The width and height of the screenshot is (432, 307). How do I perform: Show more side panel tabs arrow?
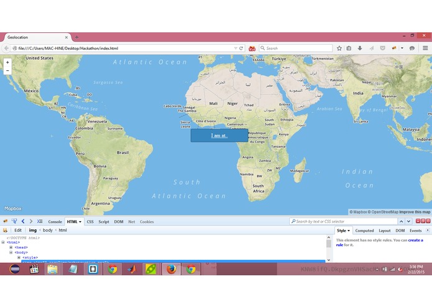[428, 231]
